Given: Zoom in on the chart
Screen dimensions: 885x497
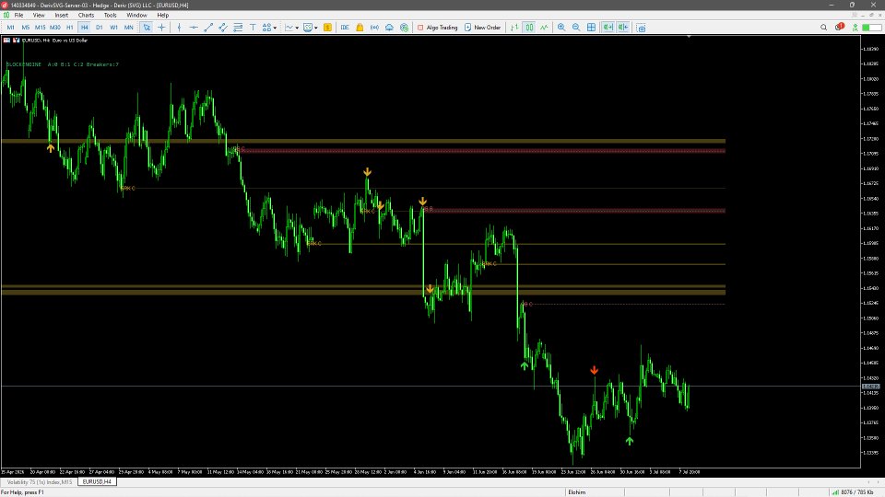Looking at the screenshot, I should 561,27.
